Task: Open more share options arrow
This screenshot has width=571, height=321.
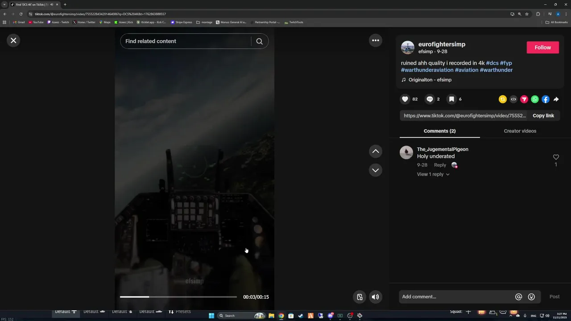Action: pyautogui.click(x=556, y=99)
